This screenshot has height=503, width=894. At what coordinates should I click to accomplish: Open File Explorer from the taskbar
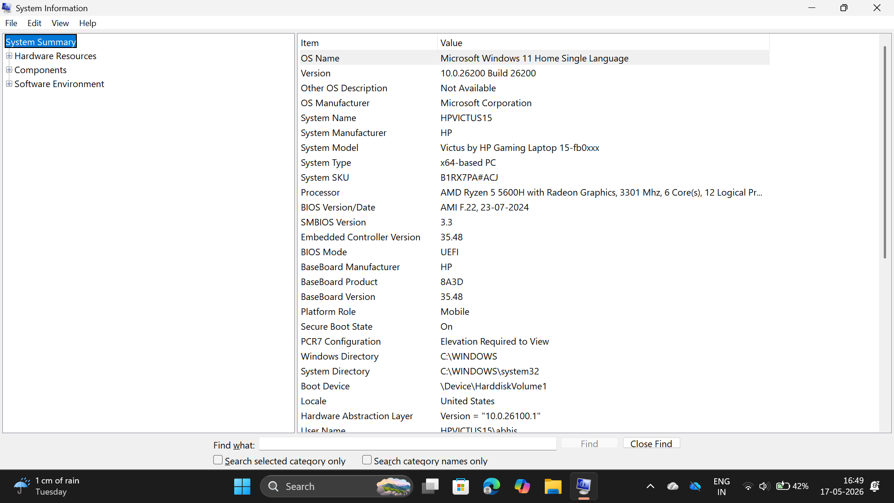[553, 486]
